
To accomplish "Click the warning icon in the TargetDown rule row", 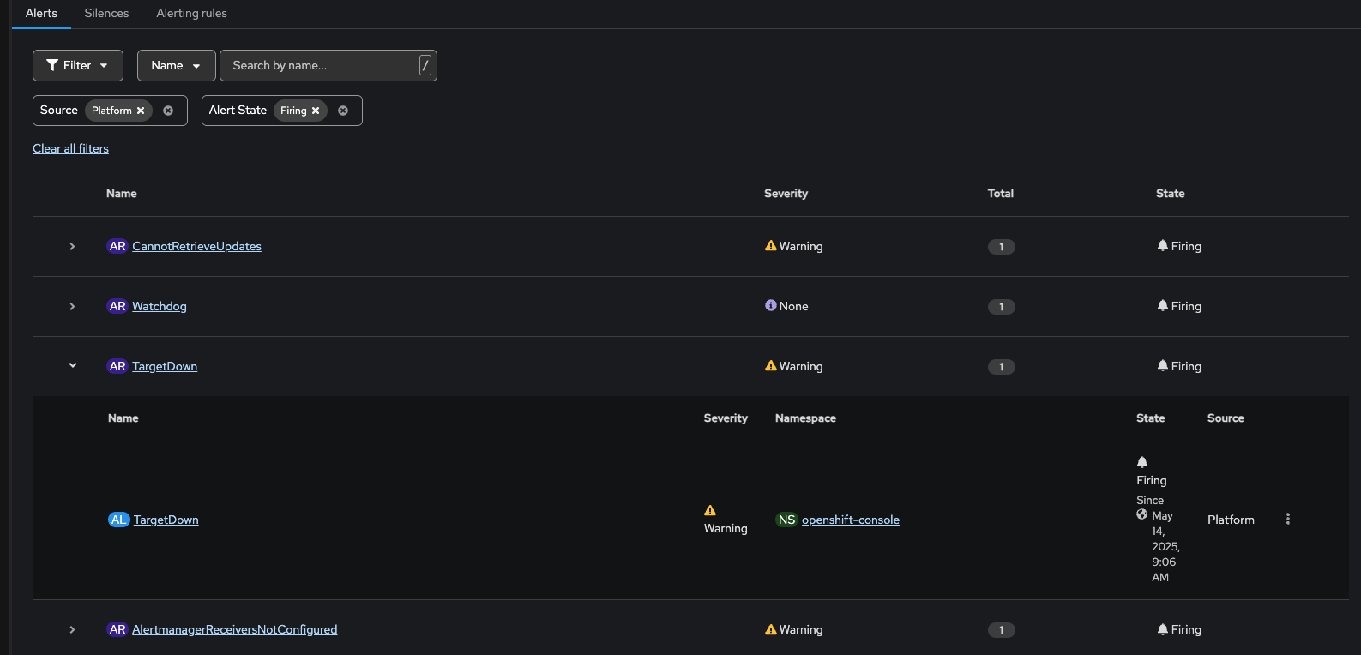I will click(x=771, y=366).
